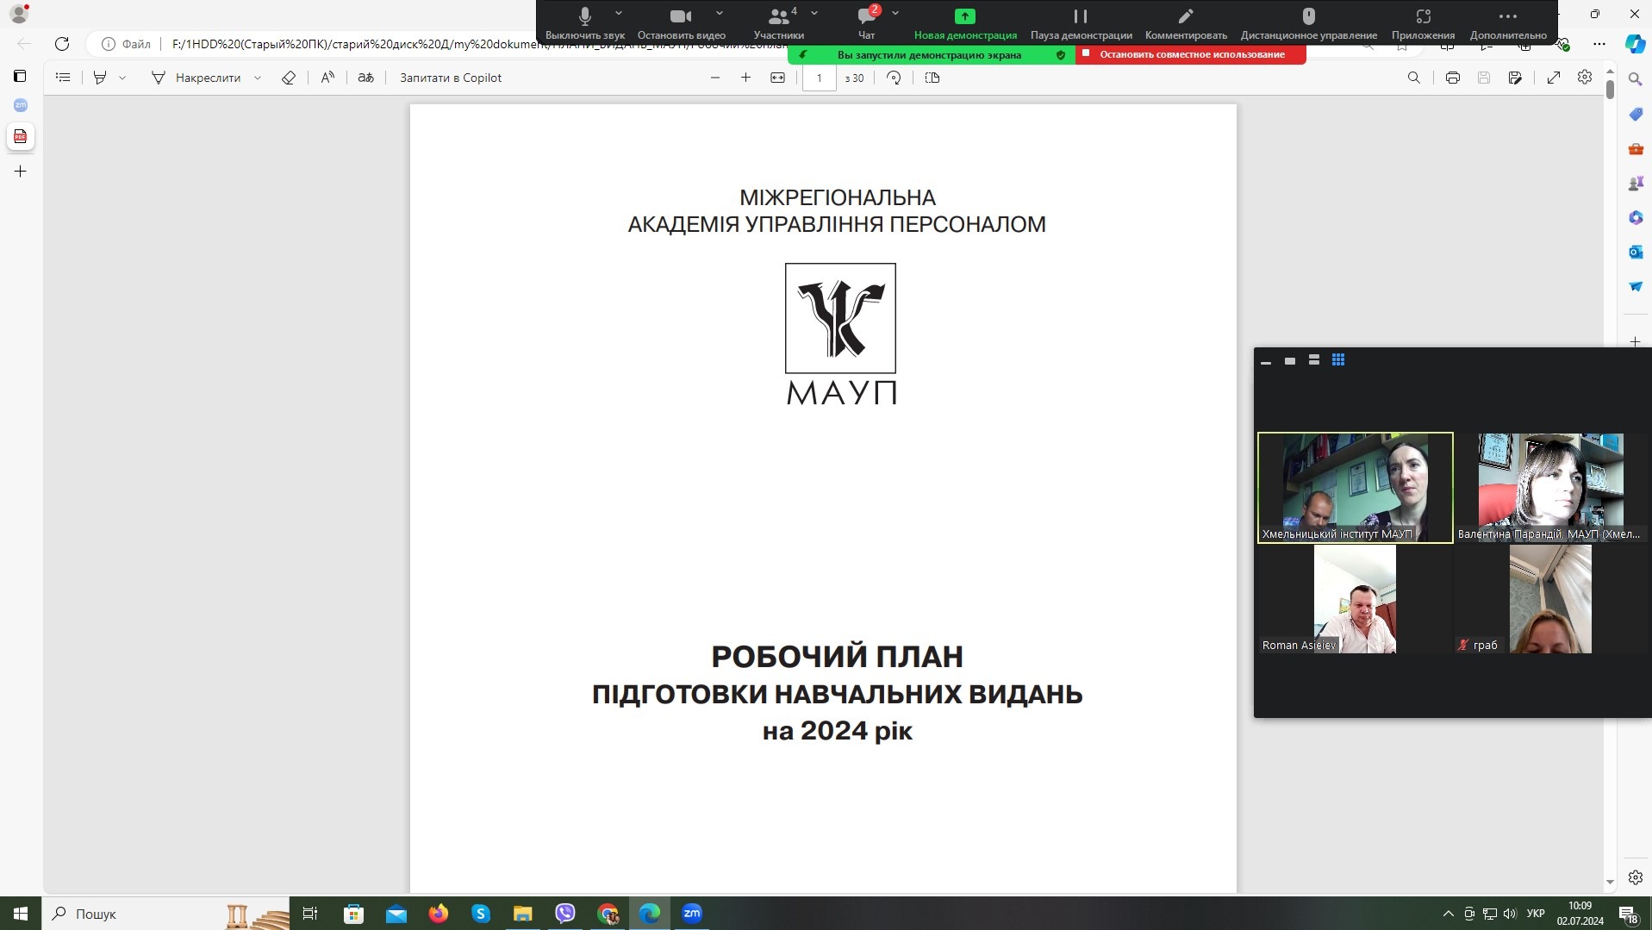Open video options arrow beside camera
1652x930 pixels.
click(720, 14)
